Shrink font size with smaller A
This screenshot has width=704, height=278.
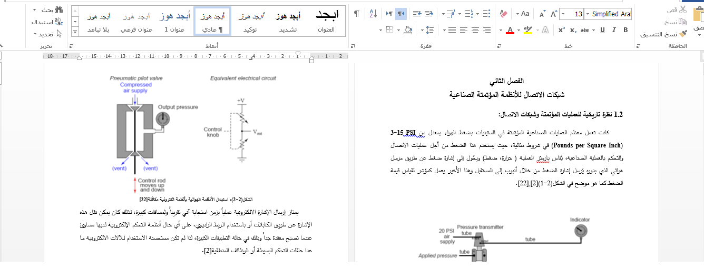(542, 14)
